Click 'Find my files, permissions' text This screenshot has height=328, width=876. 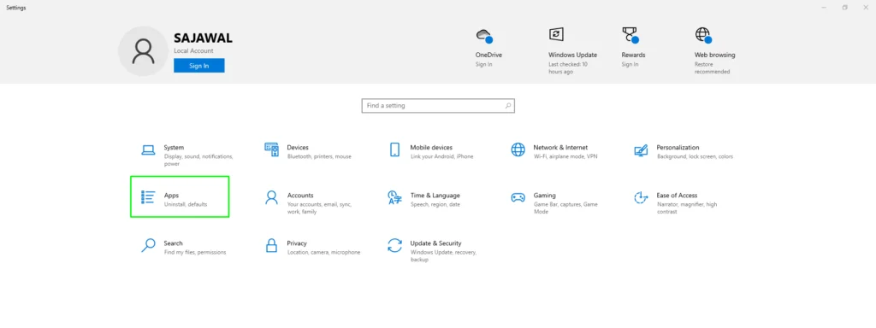click(x=195, y=253)
